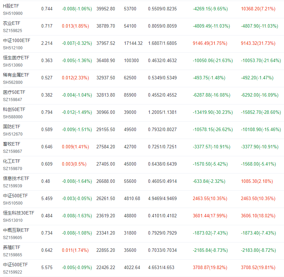
Task: Click 稀有金属ETF change 0.012(2.33%)
Action: 75,78
